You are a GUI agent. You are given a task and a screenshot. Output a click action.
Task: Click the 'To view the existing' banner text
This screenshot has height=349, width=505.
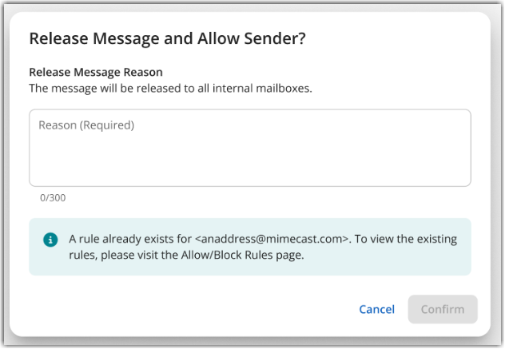coord(408,239)
